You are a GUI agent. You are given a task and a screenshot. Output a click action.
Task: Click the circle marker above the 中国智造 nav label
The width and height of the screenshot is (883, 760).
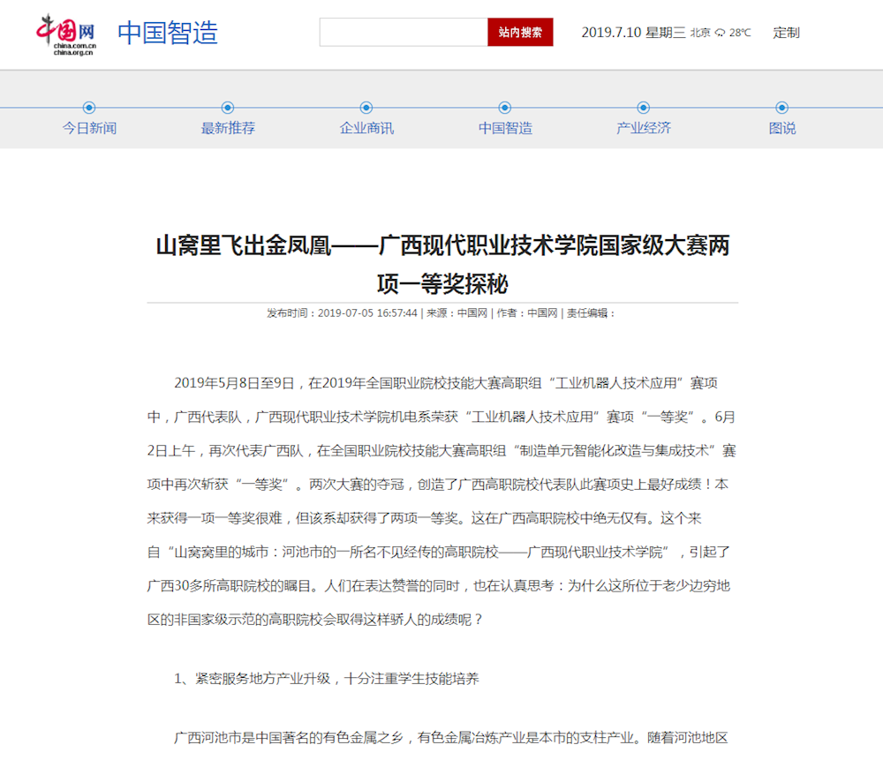click(x=505, y=108)
